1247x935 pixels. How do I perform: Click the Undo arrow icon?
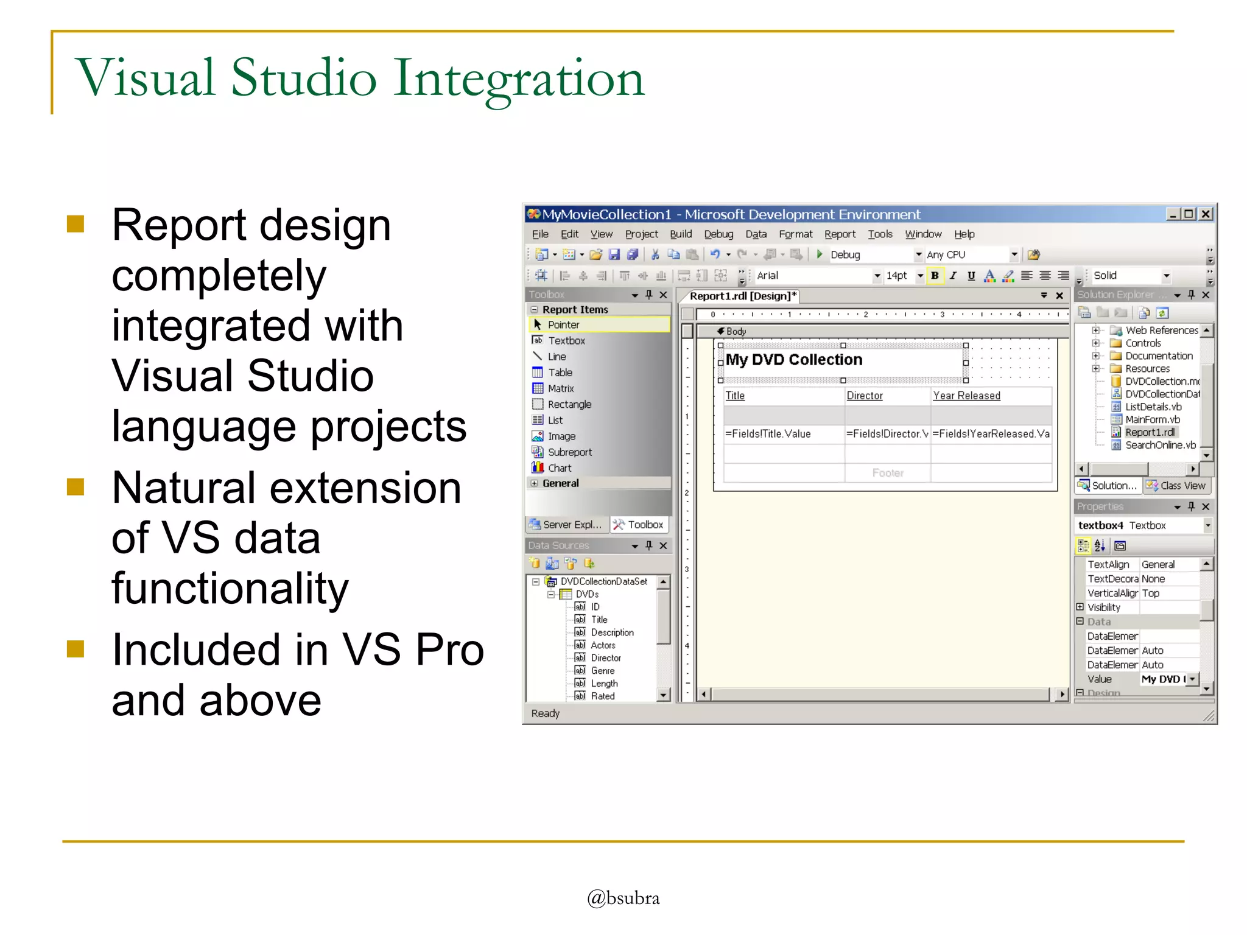[715, 254]
